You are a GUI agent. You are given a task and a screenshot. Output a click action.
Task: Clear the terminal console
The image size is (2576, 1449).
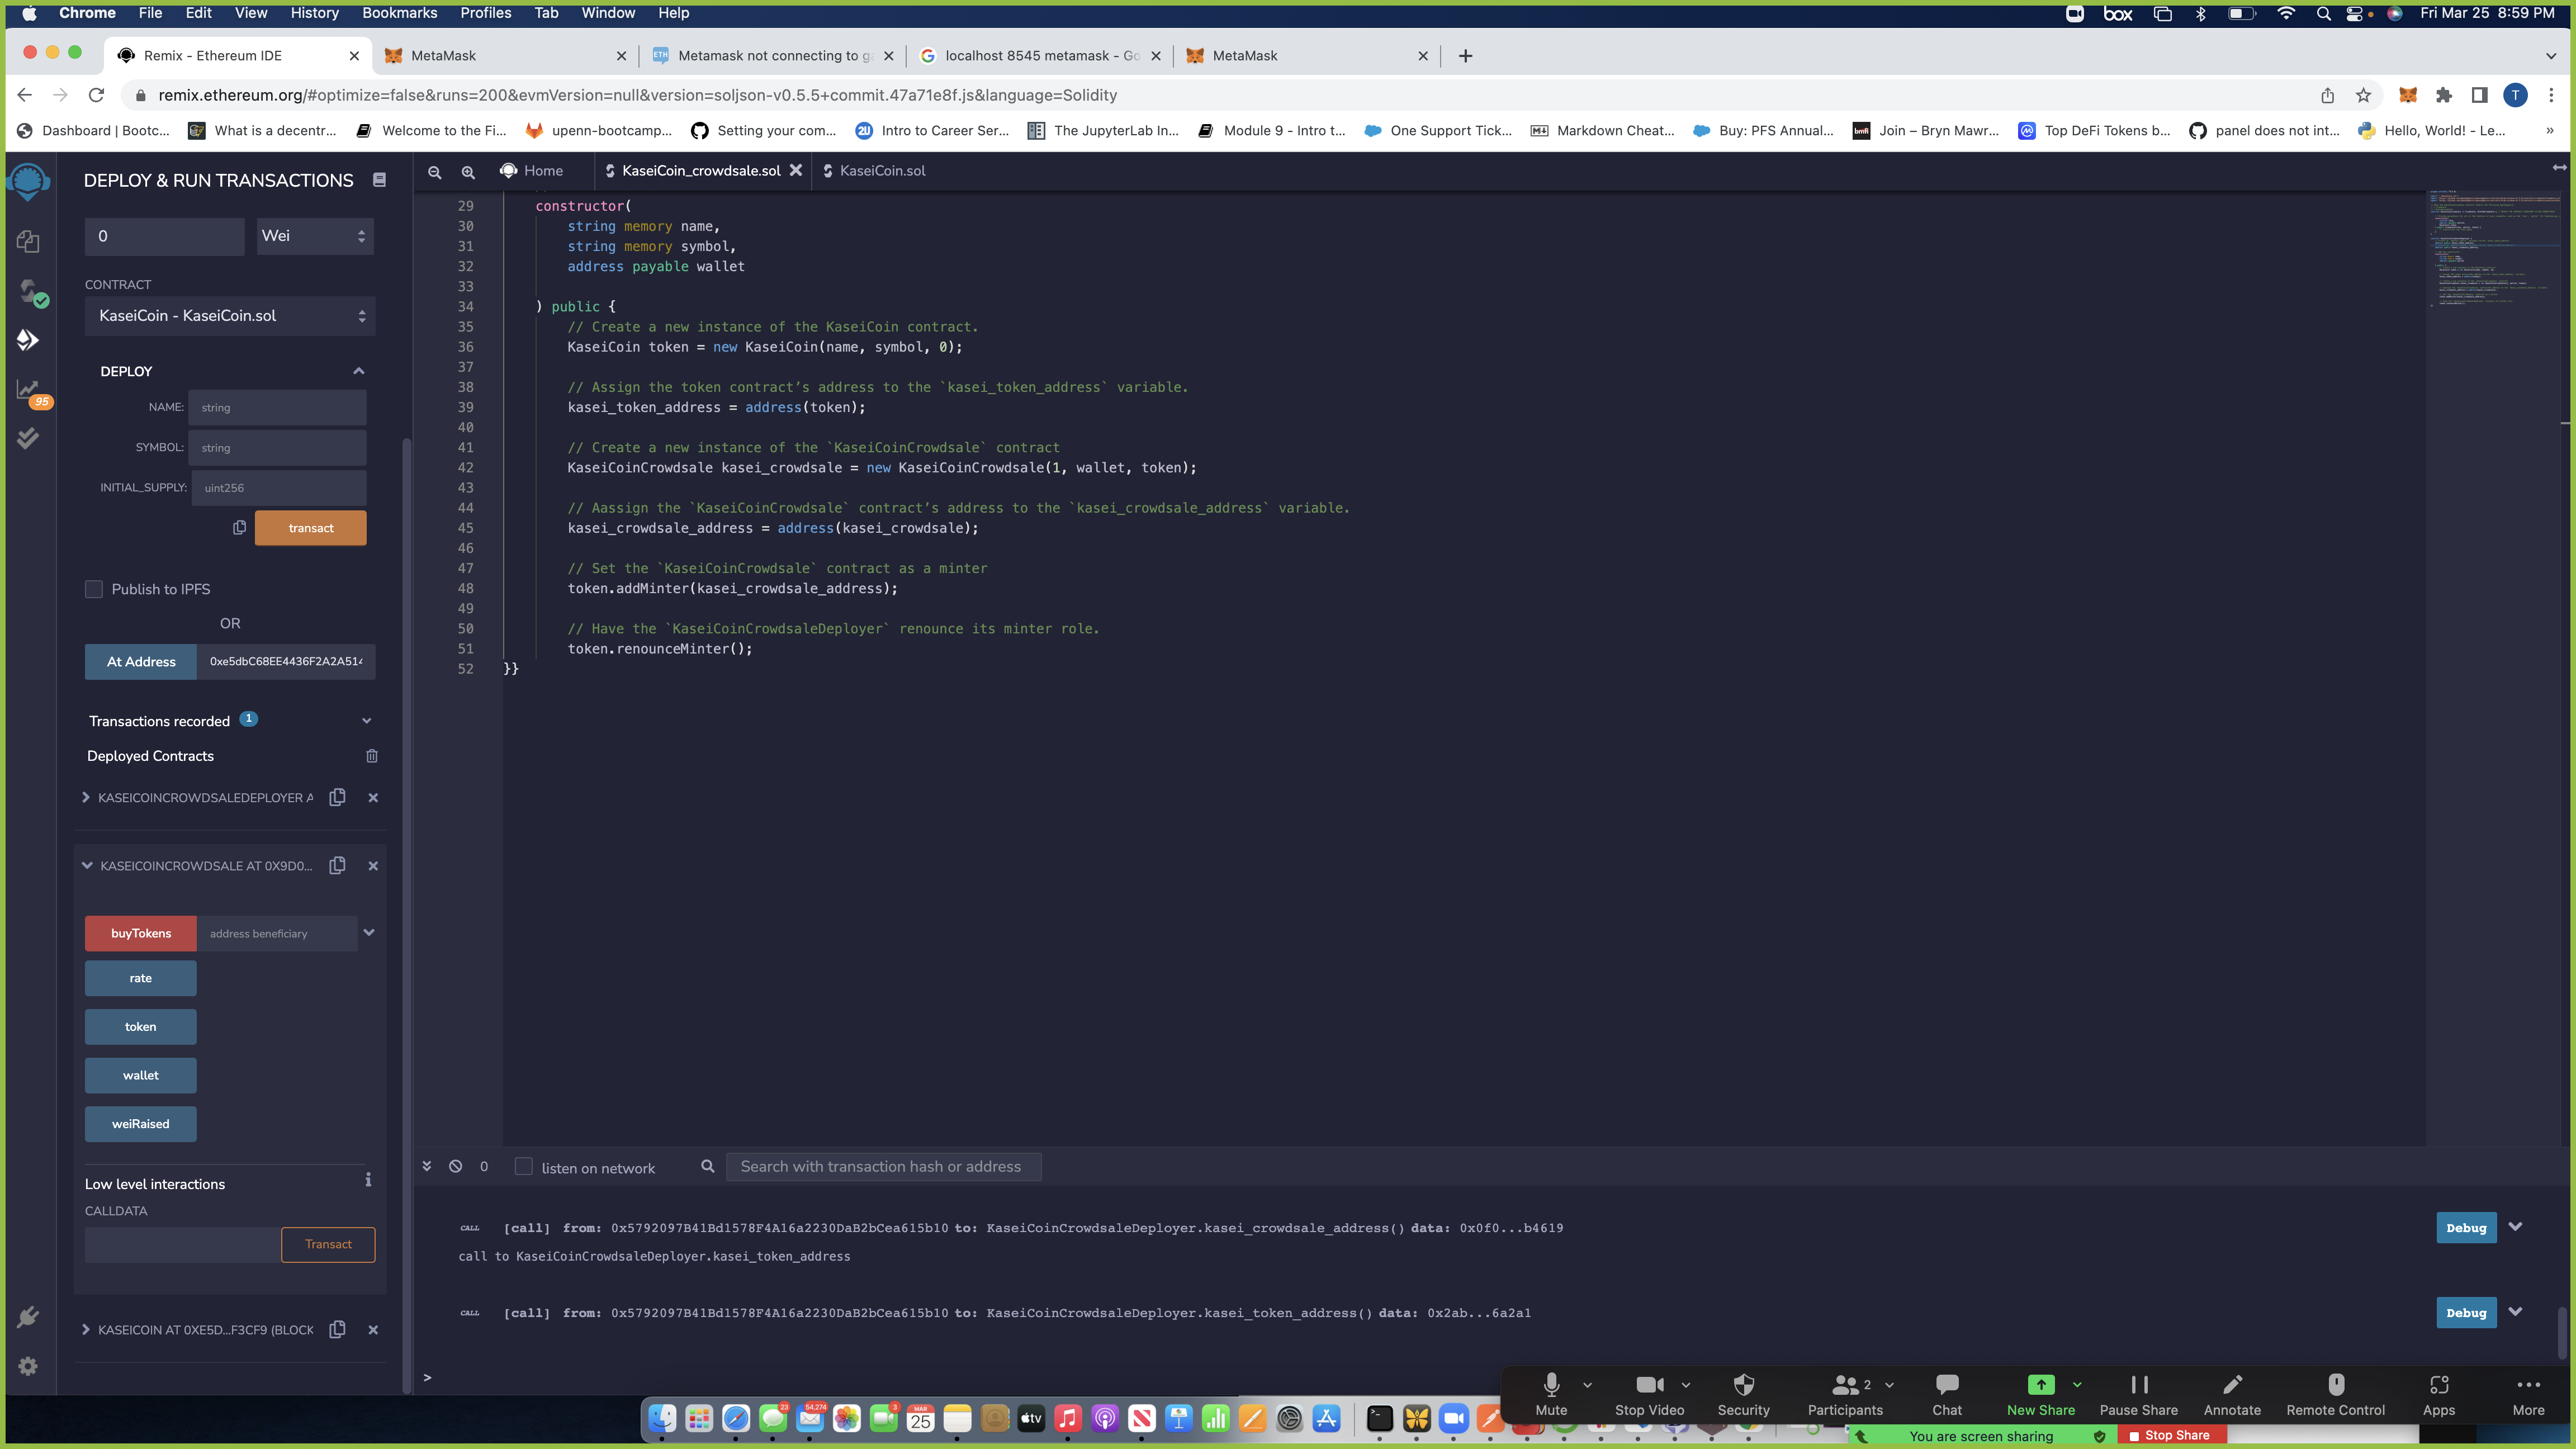click(455, 1166)
